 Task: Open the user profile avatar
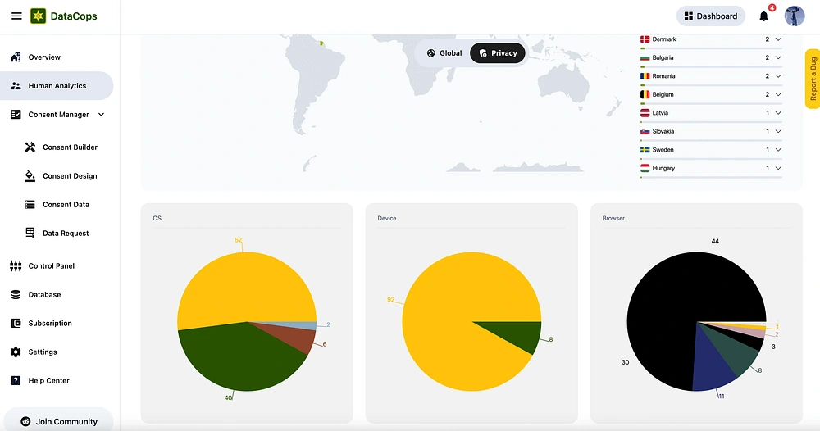(795, 16)
